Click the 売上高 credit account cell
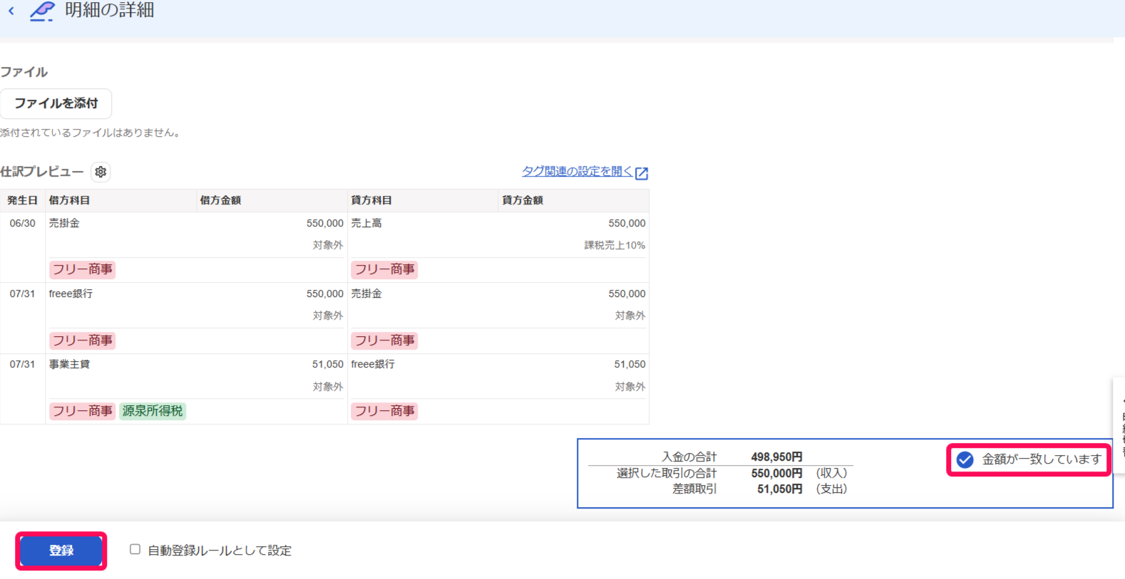Image resolution: width=1125 pixels, height=579 pixels. pos(366,223)
